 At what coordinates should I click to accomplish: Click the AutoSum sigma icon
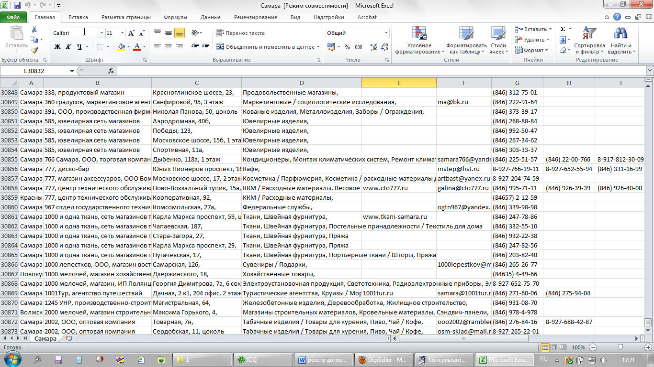(x=563, y=29)
